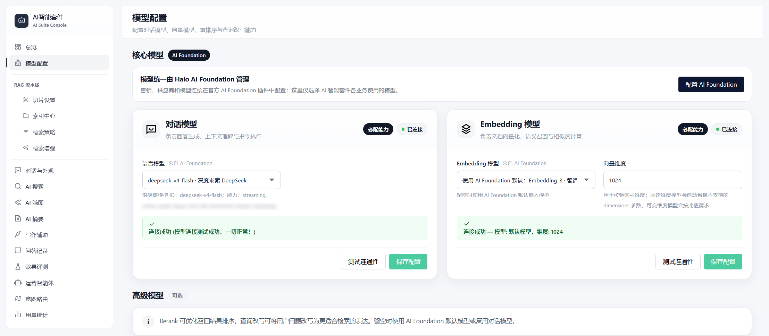Open the 语言模型 deepseek-v4-flash dropdown

(x=211, y=180)
